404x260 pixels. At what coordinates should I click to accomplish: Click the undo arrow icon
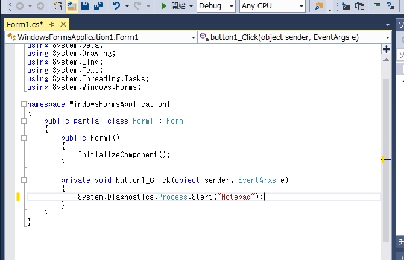pyautogui.click(x=116, y=6)
